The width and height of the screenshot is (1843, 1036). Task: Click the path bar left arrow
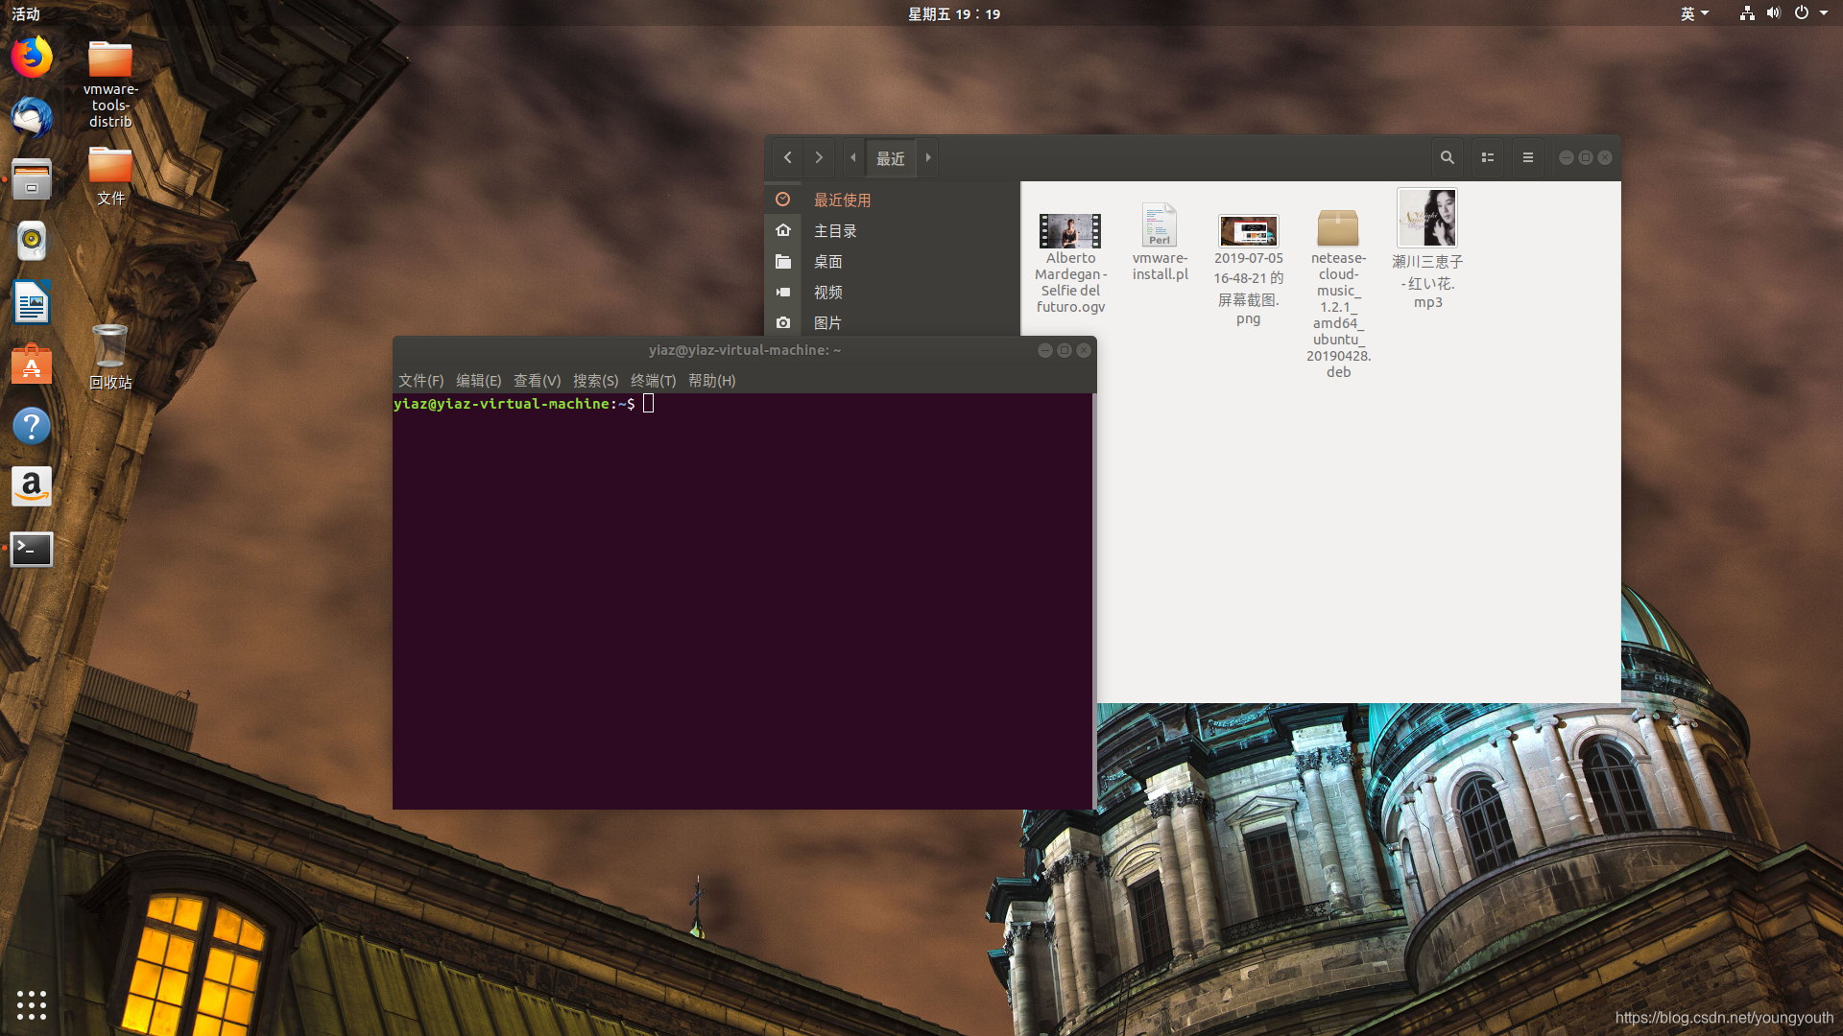click(x=852, y=157)
